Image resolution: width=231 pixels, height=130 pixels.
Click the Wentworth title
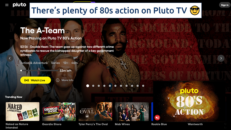(x=195, y=124)
